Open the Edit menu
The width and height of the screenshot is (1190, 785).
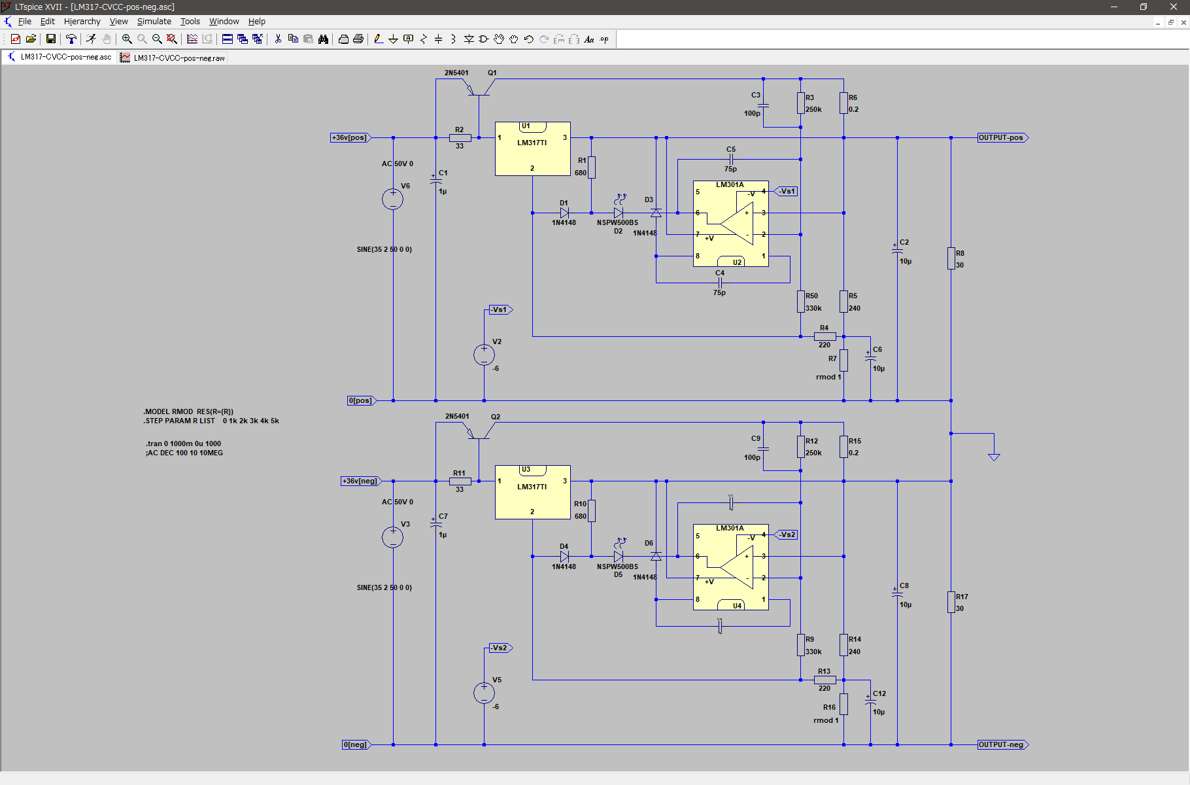tap(48, 22)
